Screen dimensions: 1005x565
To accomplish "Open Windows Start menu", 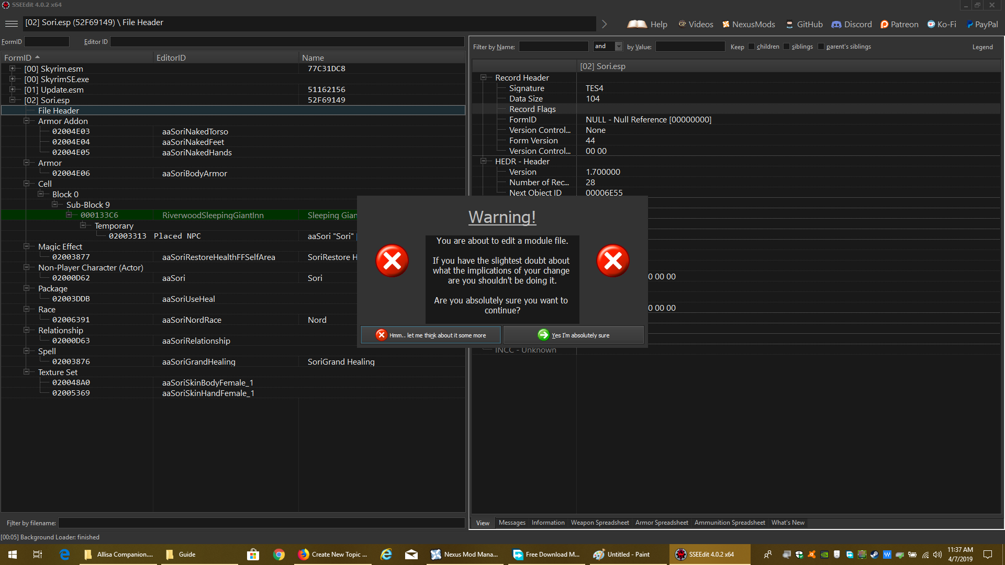I will click(x=13, y=555).
